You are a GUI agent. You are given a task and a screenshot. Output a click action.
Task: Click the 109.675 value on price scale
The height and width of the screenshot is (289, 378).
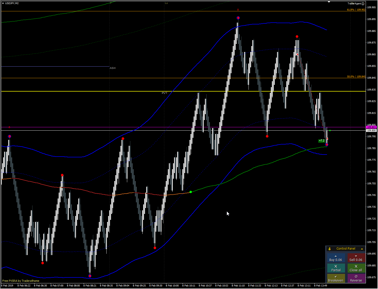point(371,277)
